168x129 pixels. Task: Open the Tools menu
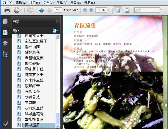point(62,3)
